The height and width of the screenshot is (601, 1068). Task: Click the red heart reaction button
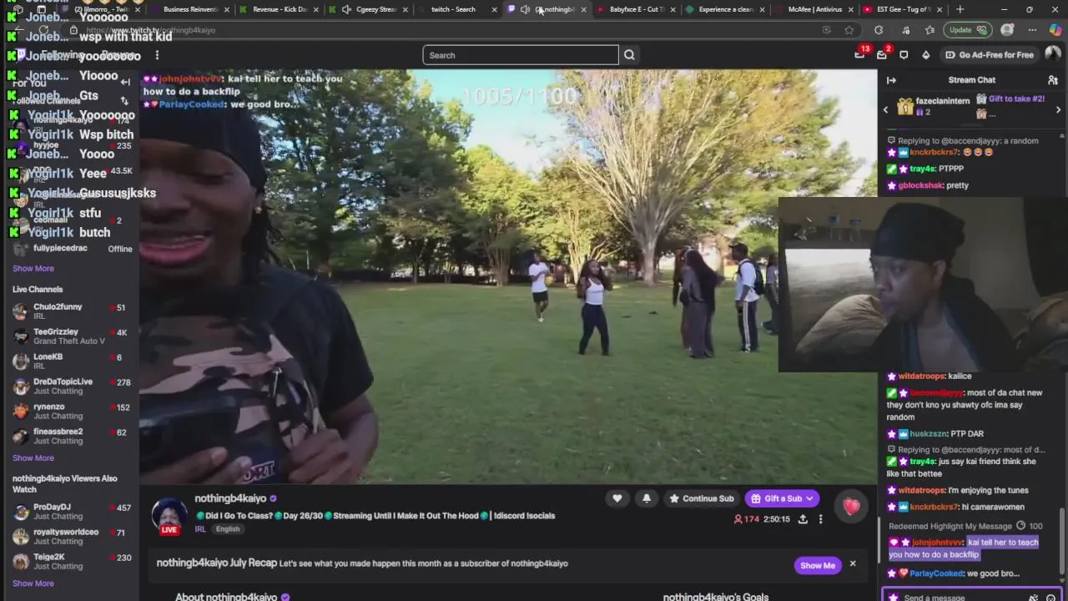point(850,506)
